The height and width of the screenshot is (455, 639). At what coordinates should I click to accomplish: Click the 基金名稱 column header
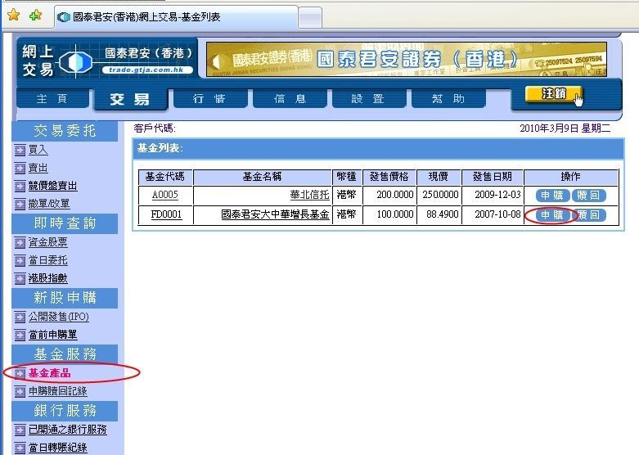(x=262, y=177)
